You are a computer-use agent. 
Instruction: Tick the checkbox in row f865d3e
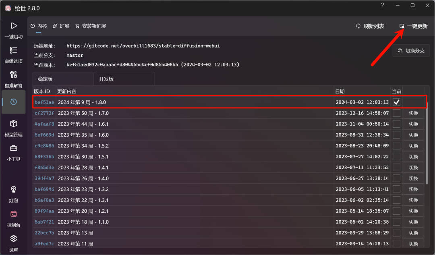tap(396, 167)
